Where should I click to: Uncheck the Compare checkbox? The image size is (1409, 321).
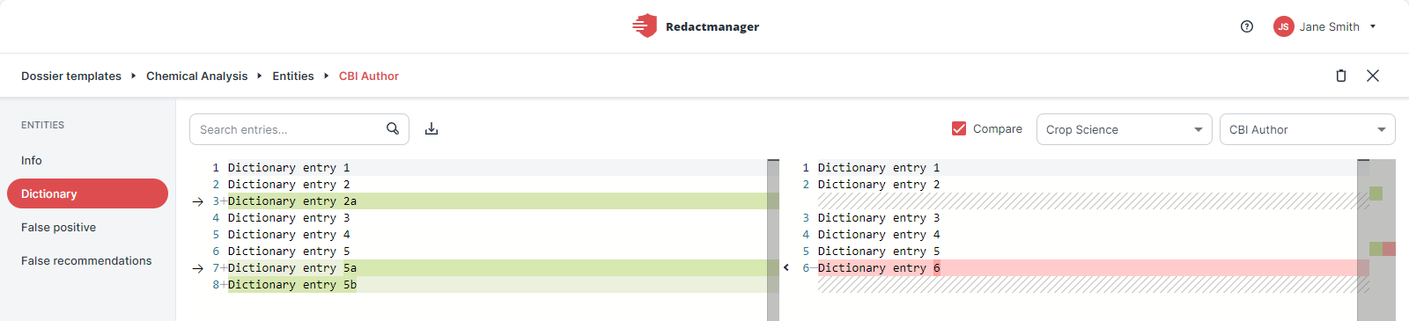coord(959,128)
